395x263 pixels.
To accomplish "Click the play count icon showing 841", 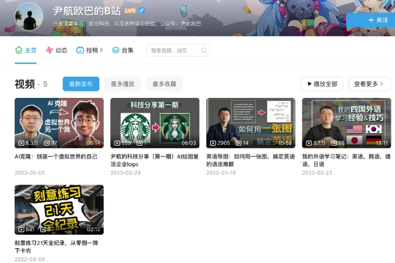I will 21,229.
